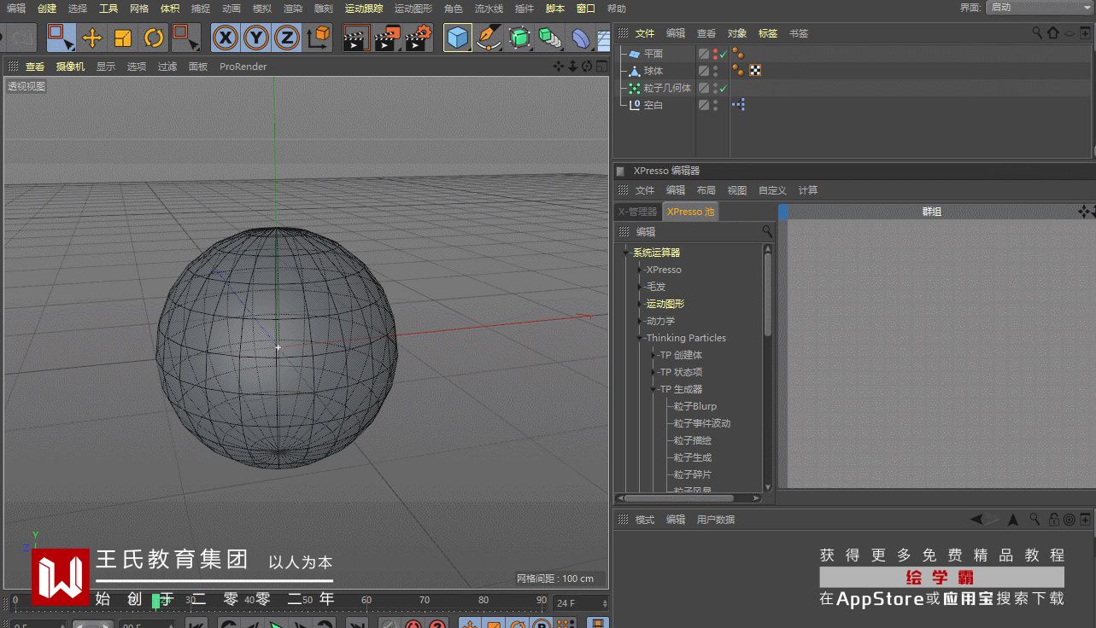The height and width of the screenshot is (628, 1096).
Task: Choose the Rotate tool
Action: point(154,38)
